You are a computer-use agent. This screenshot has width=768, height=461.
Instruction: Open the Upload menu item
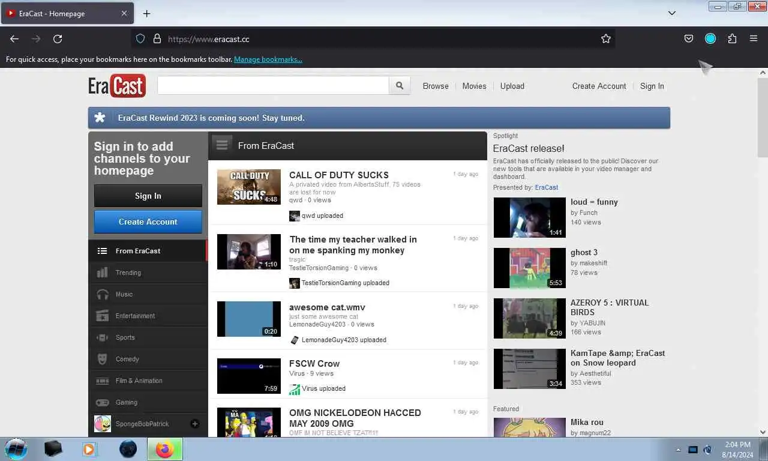pos(512,86)
